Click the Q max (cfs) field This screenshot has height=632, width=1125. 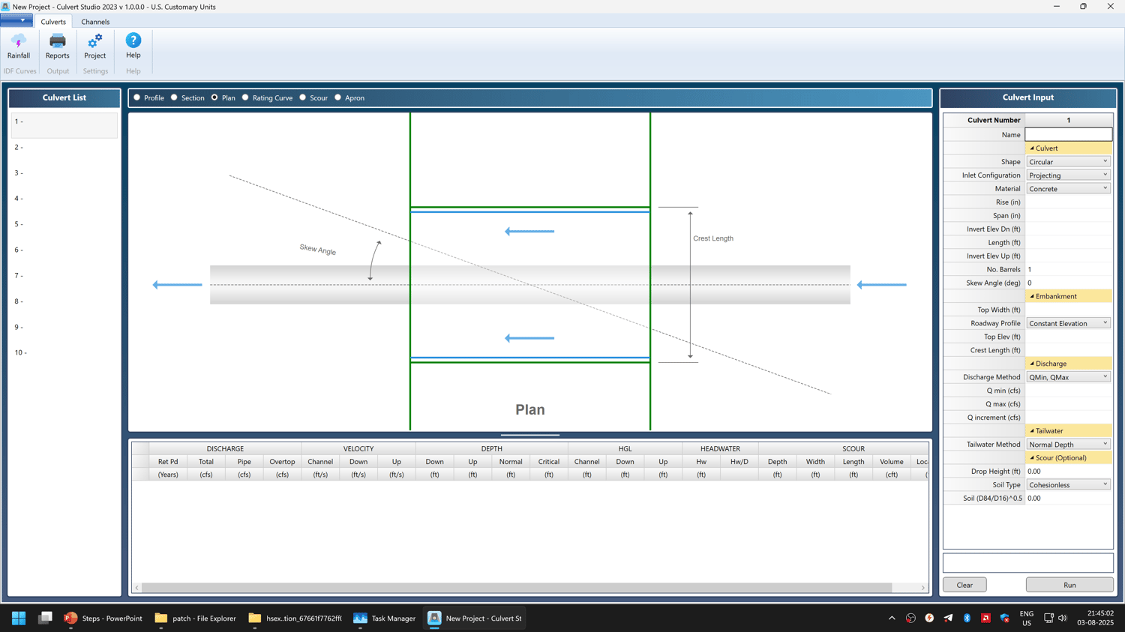click(1069, 404)
